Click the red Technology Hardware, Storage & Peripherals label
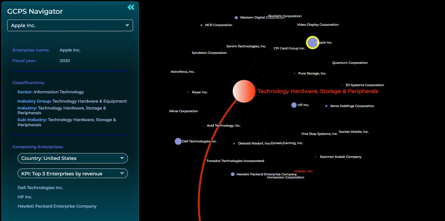The image size is (445, 221). point(318,91)
